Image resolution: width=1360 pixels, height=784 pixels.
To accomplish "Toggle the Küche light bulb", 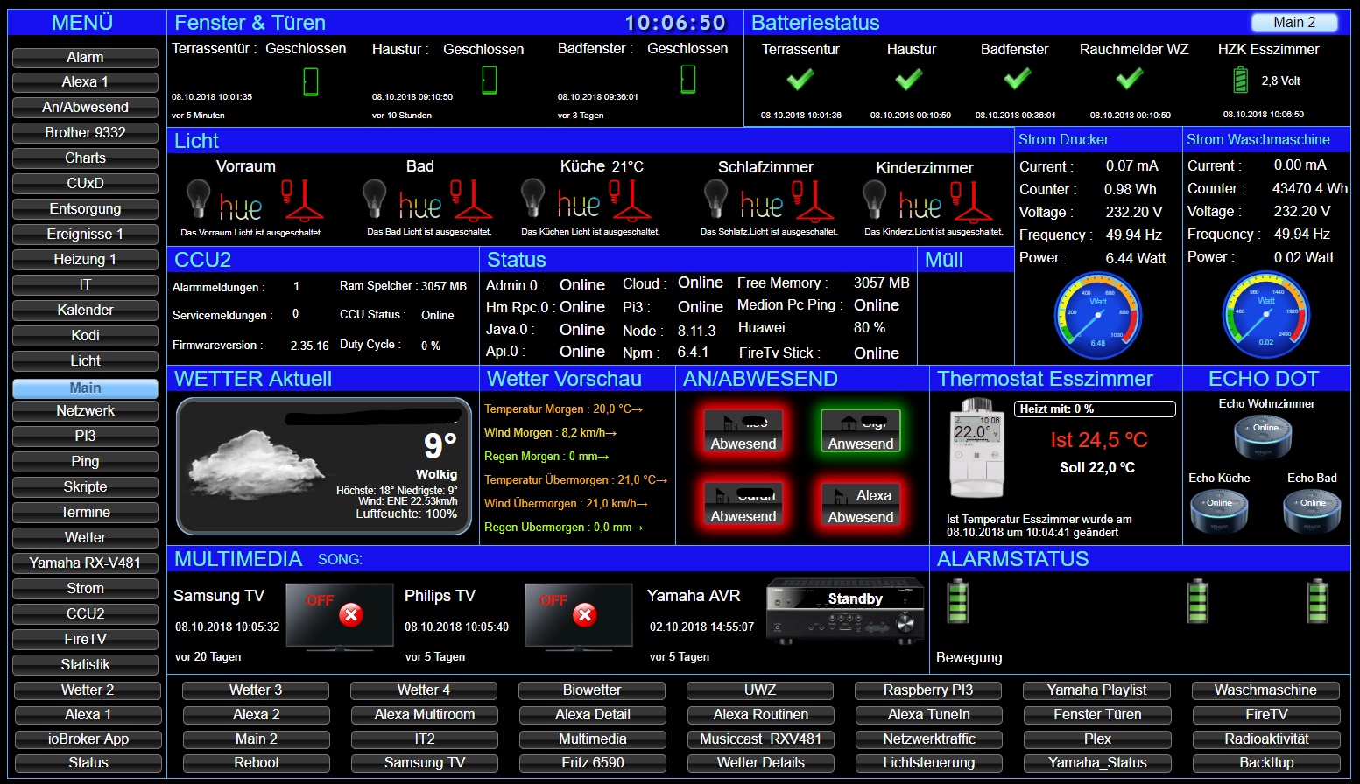I will (532, 198).
